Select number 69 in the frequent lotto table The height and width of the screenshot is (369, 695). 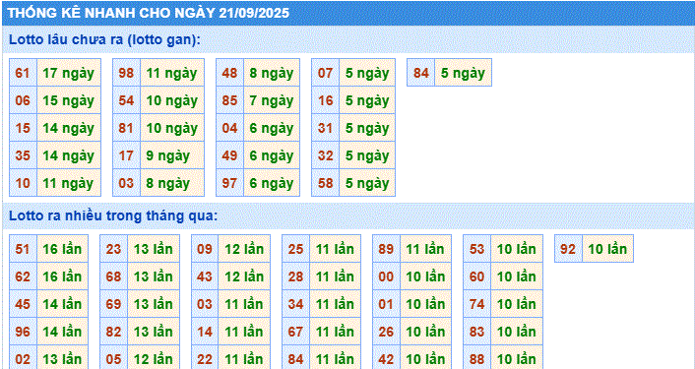point(113,304)
